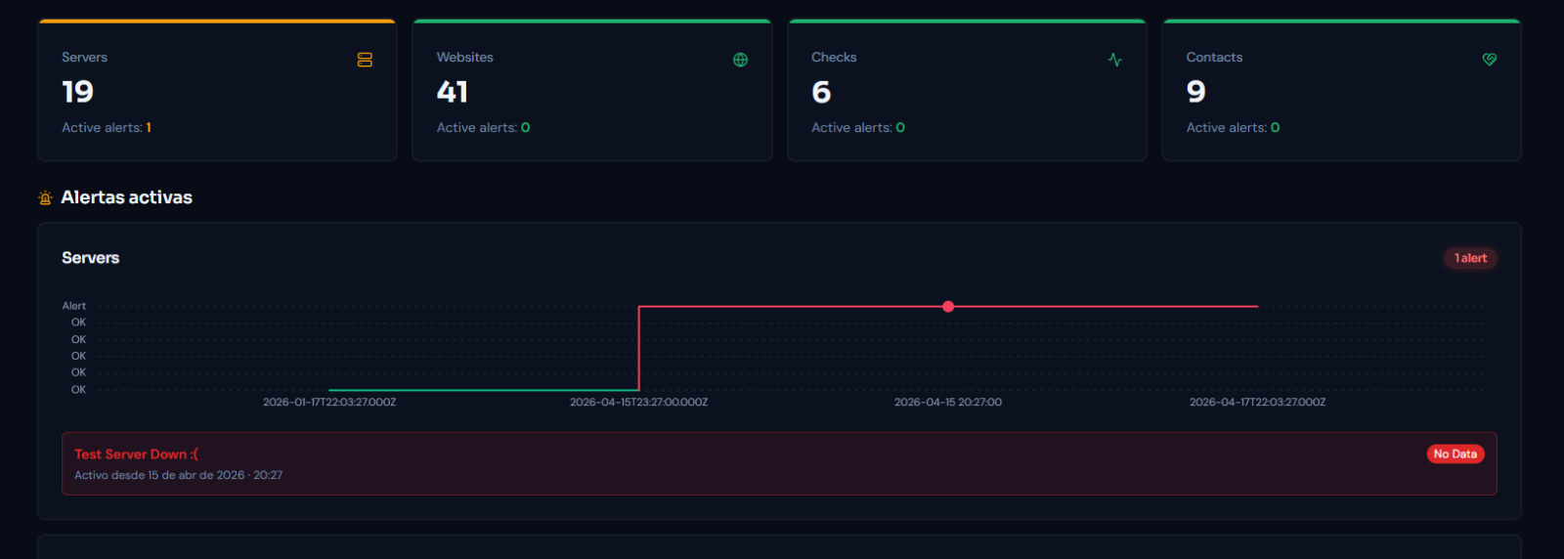This screenshot has width=1564, height=559.
Task: Click the pulse activity icon in Checks card
Action: coord(1114,60)
